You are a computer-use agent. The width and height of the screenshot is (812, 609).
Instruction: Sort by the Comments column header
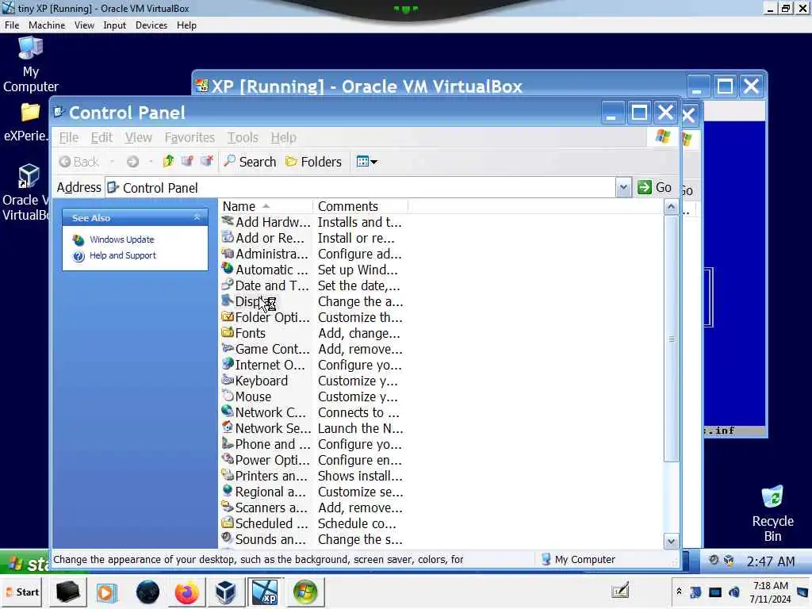click(361, 207)
